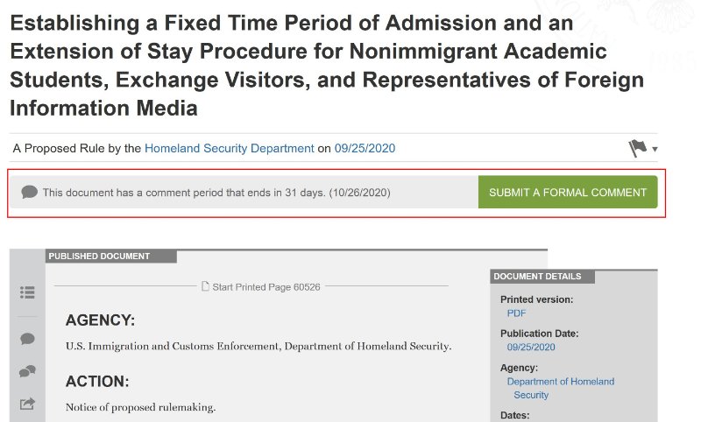The height and width of the screenshot is (422, 701).
Task: Expand the dropdown arrow next to flag
Action: (655, 149)
